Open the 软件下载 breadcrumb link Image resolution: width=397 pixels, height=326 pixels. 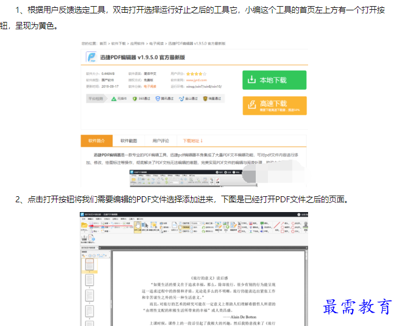coord(119,43)
